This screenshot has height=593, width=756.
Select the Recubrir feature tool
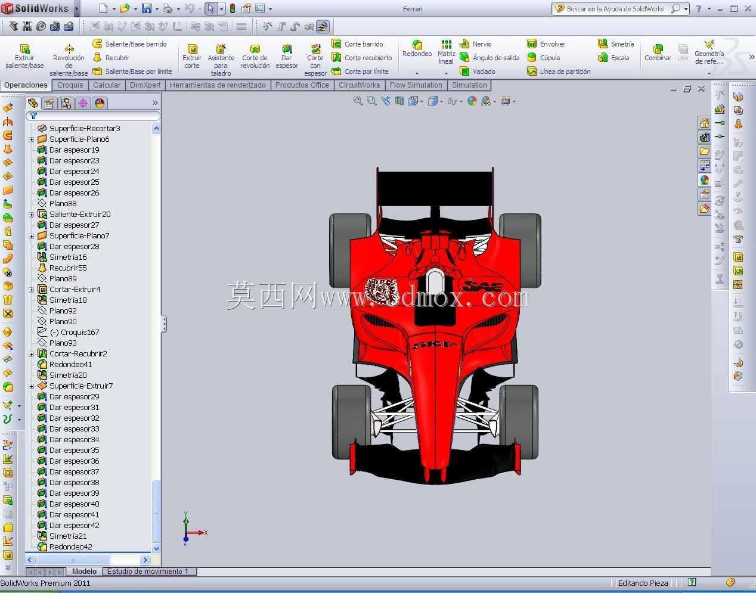pos(111,58)
